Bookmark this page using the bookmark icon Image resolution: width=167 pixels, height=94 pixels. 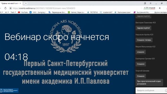click(x=160, y=8)
